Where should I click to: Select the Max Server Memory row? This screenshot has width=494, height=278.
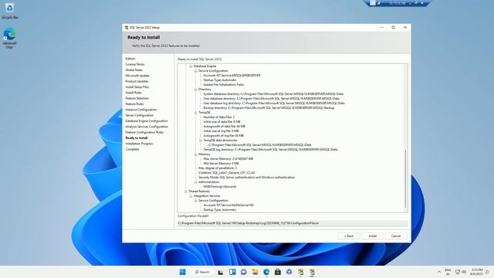[x=228, y=159]
